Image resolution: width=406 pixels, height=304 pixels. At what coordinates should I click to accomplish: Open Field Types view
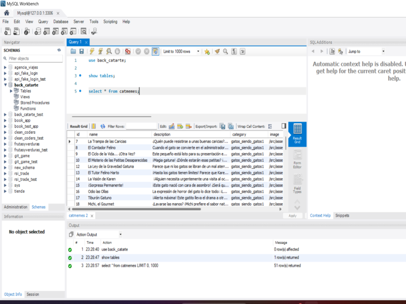[x=297, y=184]
